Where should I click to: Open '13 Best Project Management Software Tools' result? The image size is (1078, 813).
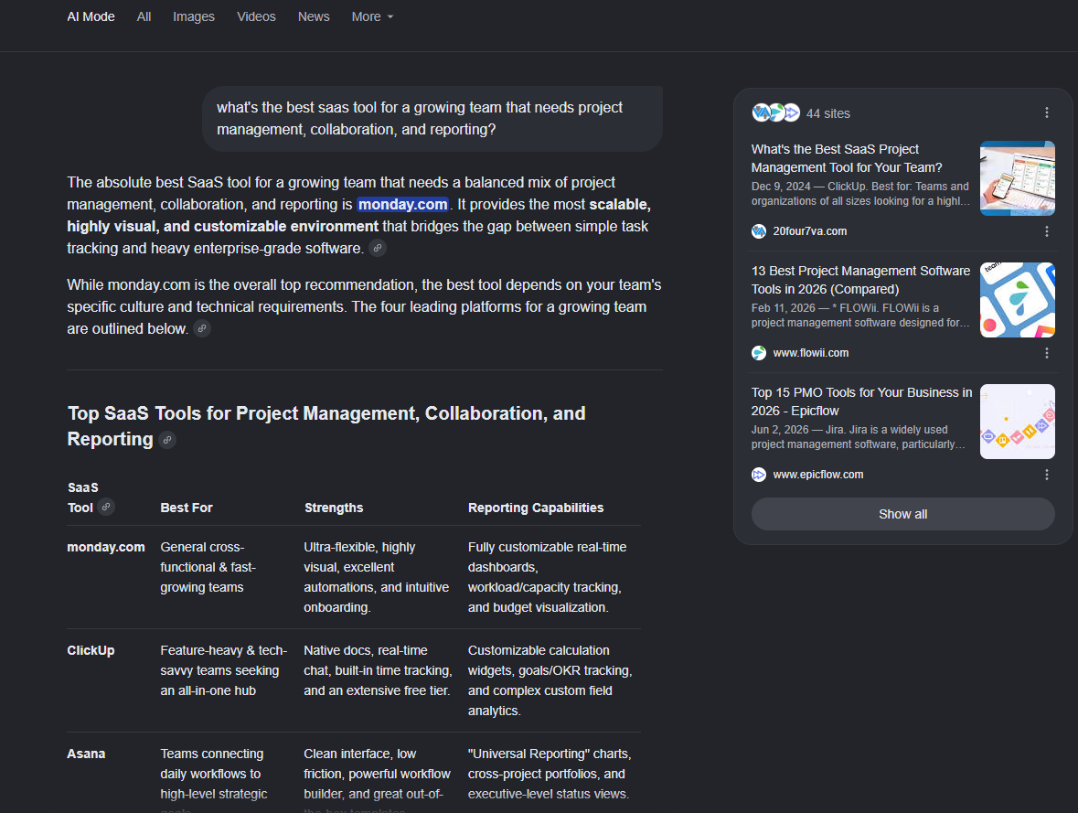860,280
